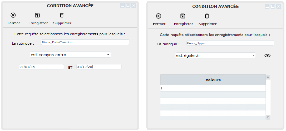The width and height of the screenshot is (286, 131).
Task: Click the Fermer icon in right window
Action: click(159, 16)
